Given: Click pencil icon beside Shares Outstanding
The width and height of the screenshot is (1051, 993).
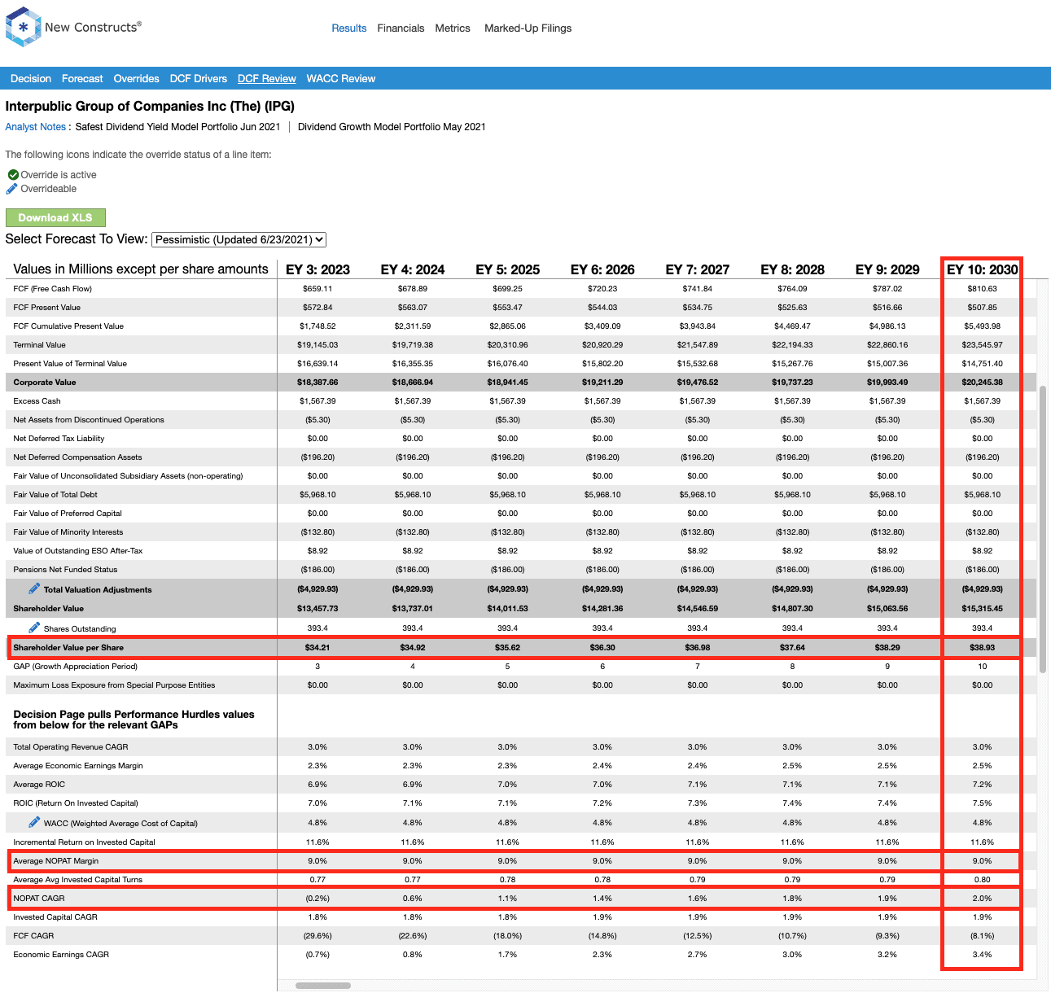Looking at the screenshot, I should (34, 628).
